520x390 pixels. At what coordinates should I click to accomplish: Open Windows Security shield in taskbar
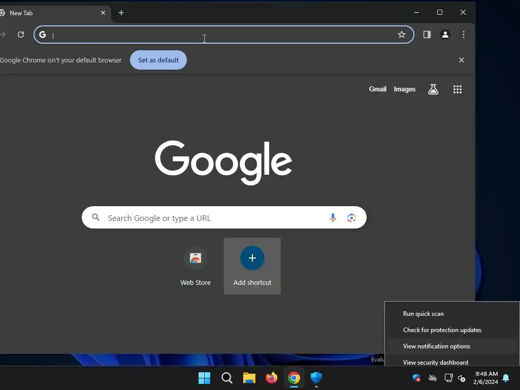pyautogui.click(x=316, y=378)
